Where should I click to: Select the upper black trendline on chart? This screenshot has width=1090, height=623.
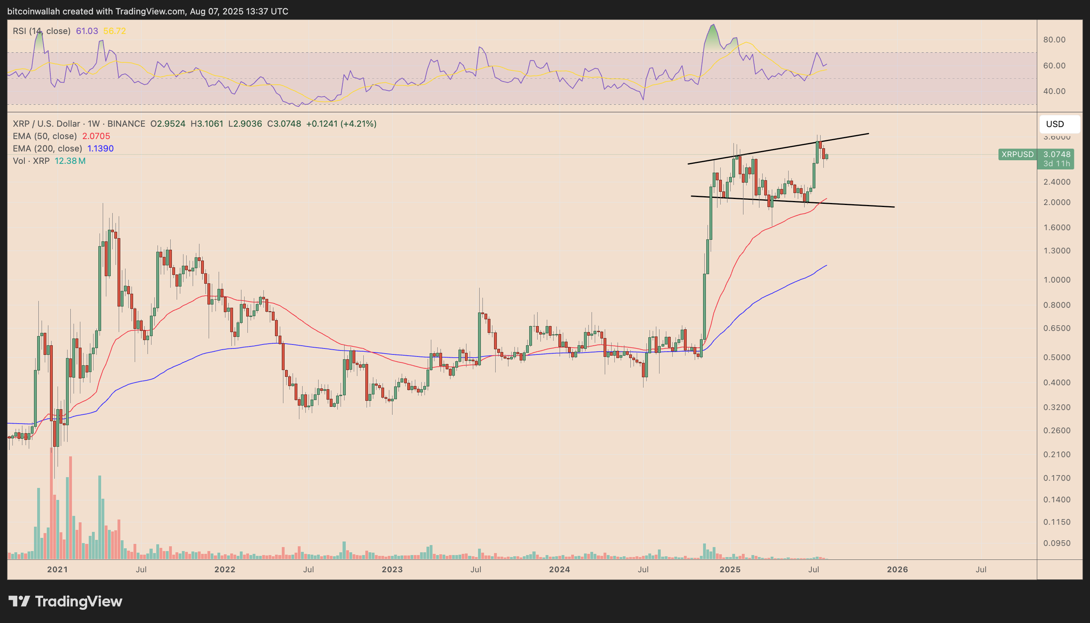click(x=778, y=149)
